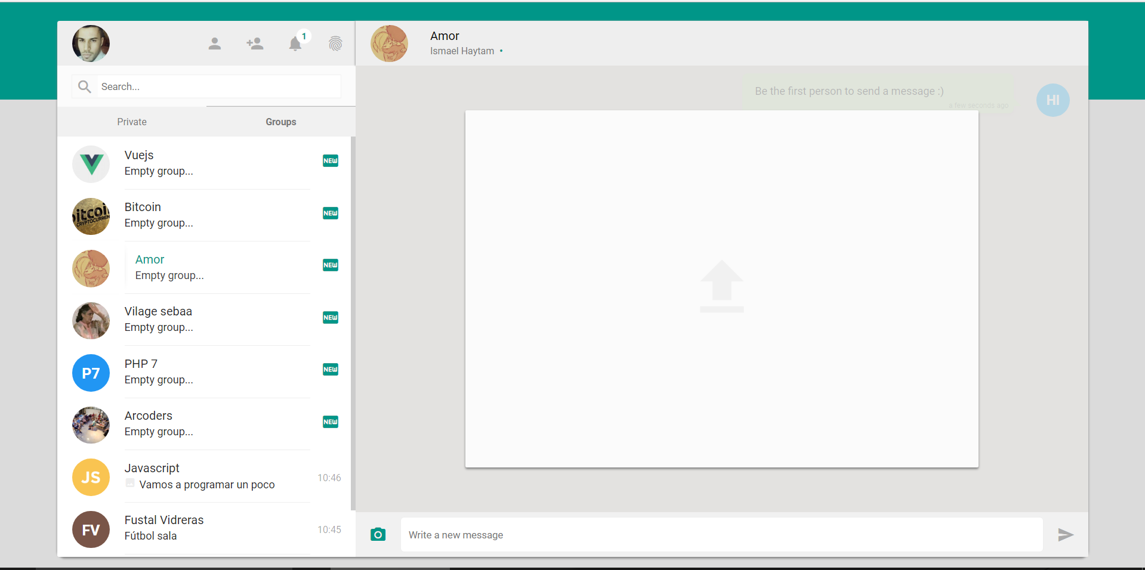Click the 10:46 timestamp

coord(329,478)
